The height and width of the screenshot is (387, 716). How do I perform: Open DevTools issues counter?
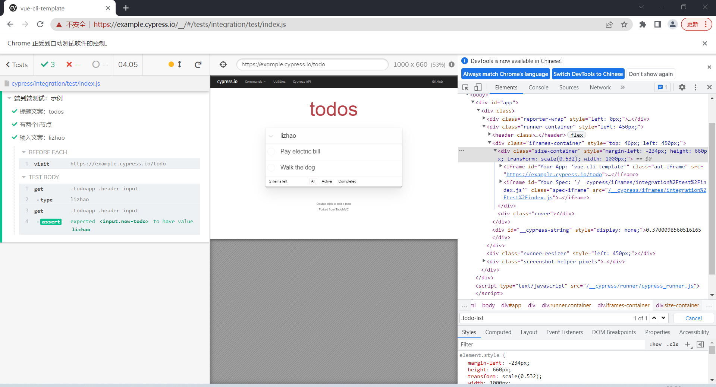click(662, 87)
